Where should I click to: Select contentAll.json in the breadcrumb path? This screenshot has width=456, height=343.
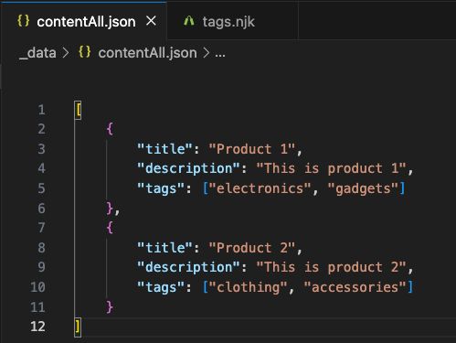(147, 53)
